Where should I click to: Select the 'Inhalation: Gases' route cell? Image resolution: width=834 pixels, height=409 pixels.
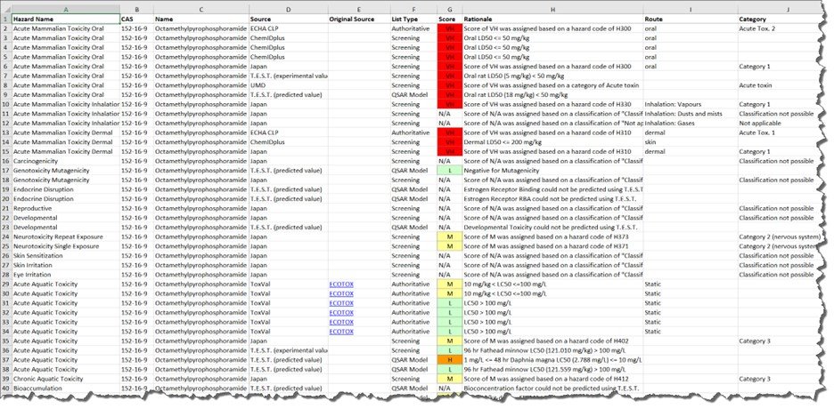pos(691,123)
